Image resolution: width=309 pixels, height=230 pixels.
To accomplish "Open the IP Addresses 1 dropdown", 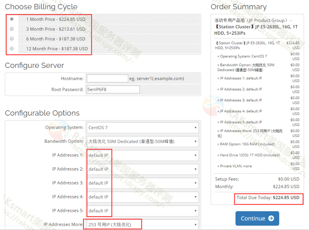I will 143,155.
